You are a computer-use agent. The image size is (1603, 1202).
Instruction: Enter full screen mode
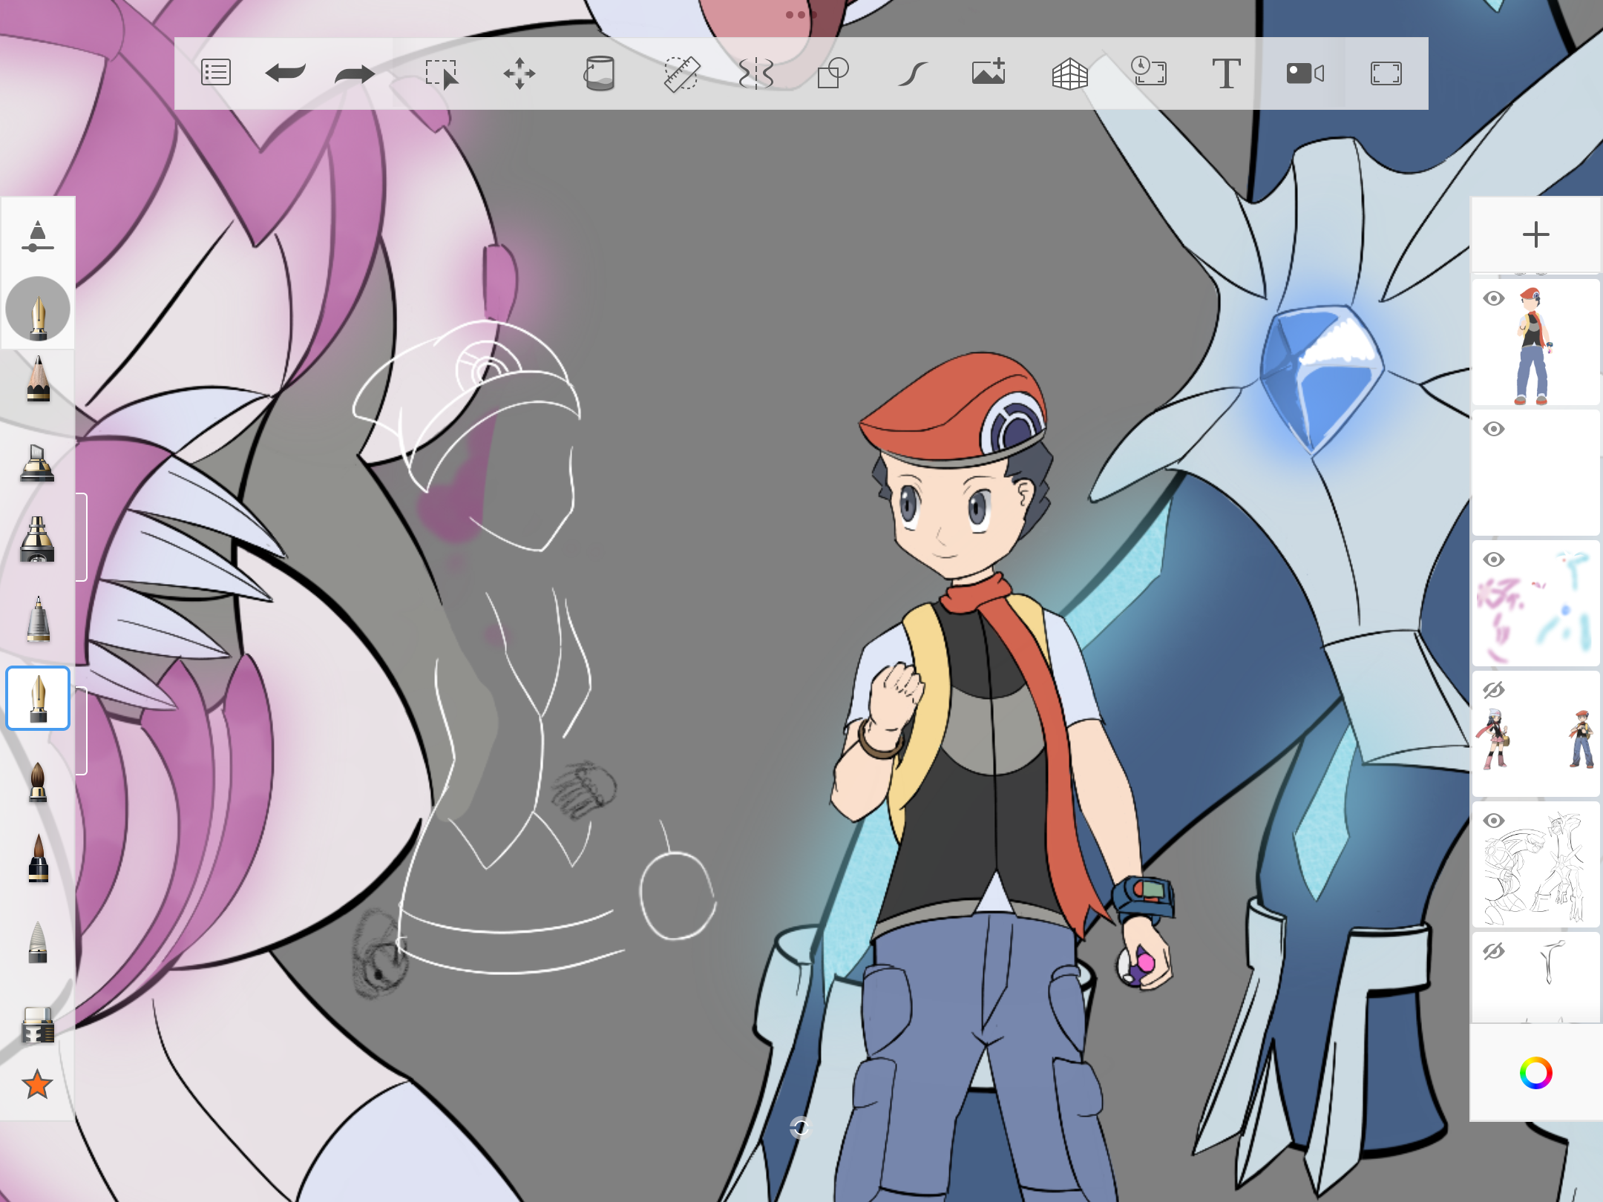pyautogui.click(x=1386, y=73)
